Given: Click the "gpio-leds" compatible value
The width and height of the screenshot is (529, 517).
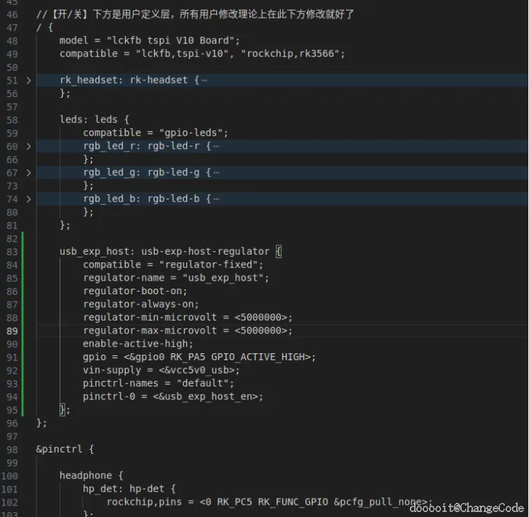Looking at the screenshot, I should 191,133.
